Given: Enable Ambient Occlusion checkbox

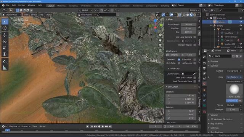Looking at the screenshot, I should click(x=212, y=119).
